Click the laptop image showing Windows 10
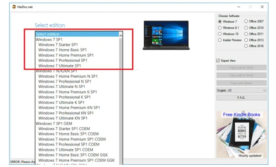276x167 pixels. point(166,35)
